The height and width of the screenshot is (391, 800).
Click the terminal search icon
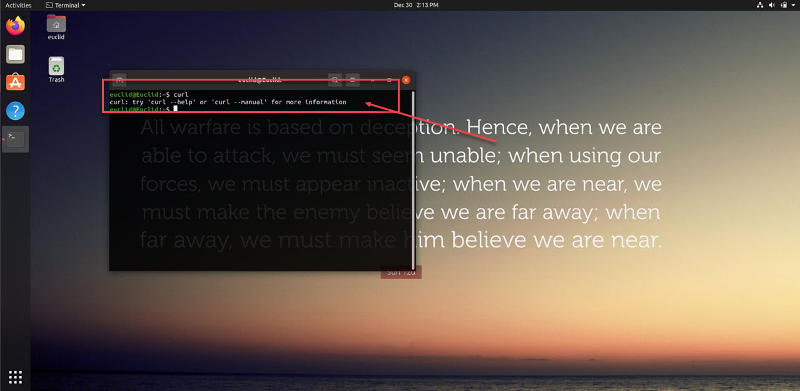click(335, 80)
